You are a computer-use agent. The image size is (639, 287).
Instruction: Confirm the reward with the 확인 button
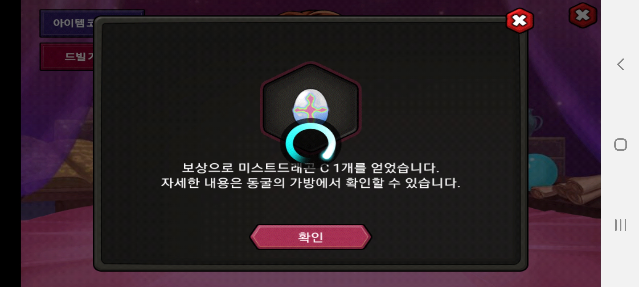point(310,237)
